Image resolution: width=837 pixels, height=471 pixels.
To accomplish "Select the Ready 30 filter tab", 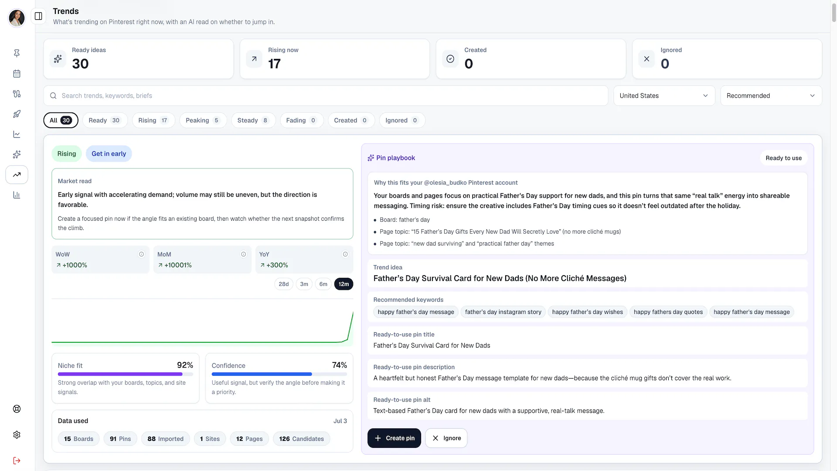I will click(x=105, y=120).
